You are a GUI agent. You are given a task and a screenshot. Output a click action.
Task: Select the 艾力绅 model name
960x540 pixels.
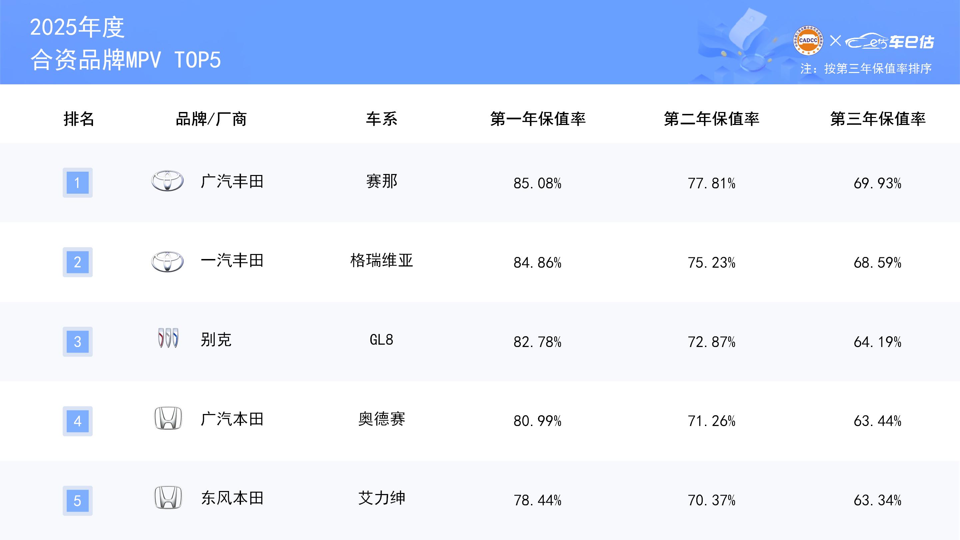click(x=382, y=498)
